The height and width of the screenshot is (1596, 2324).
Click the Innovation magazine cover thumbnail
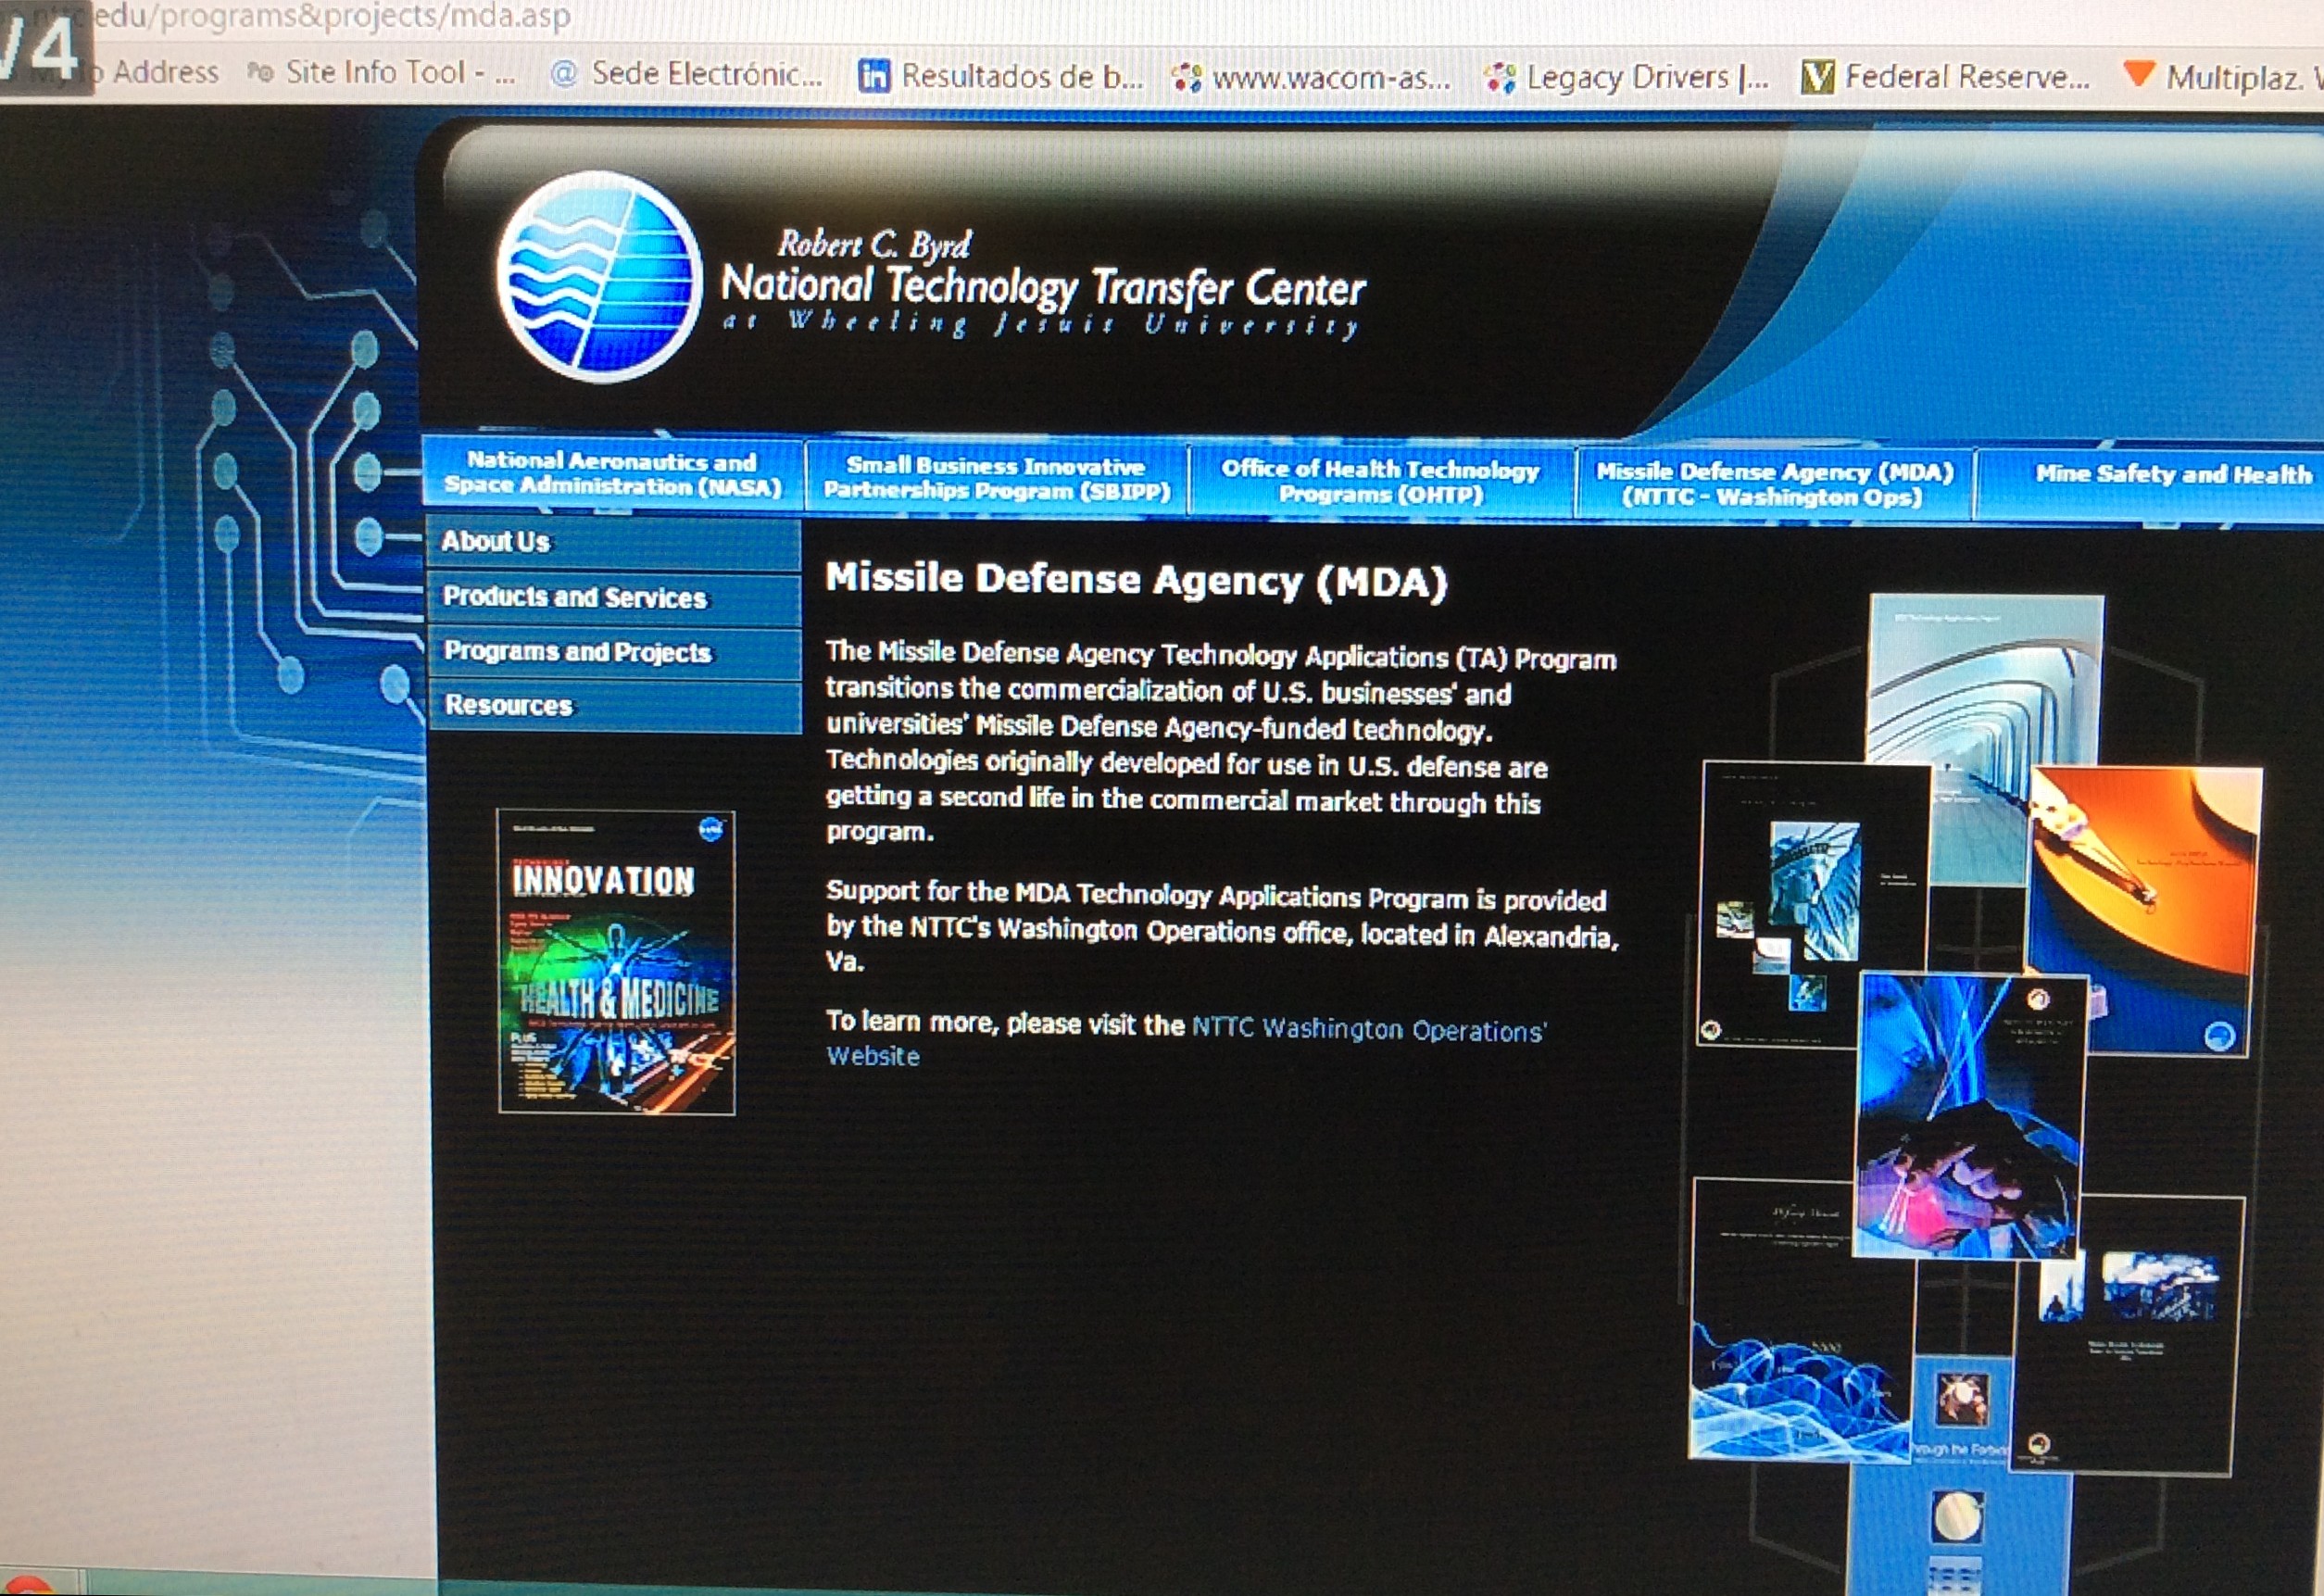point(616,962)
